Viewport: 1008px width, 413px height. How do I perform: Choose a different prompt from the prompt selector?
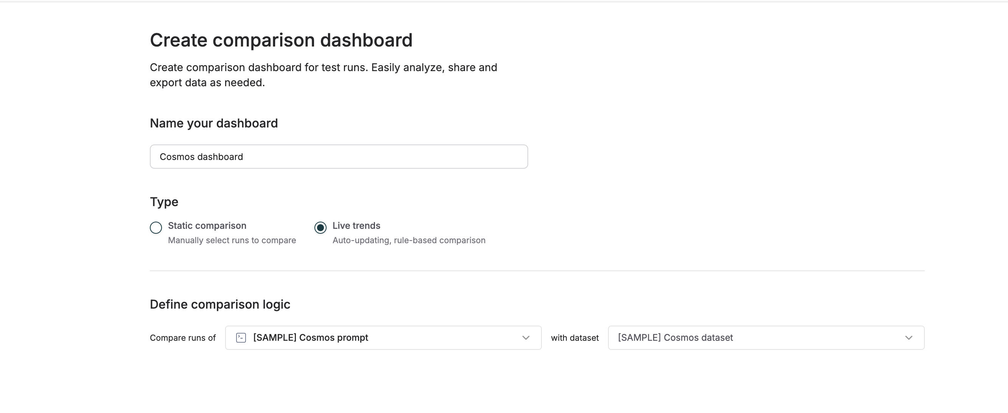coord(383,337)
